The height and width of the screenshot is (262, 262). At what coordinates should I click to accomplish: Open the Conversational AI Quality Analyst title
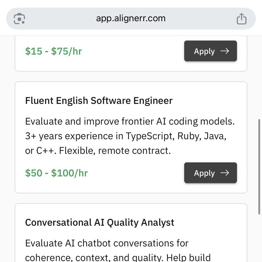[100, 222]
